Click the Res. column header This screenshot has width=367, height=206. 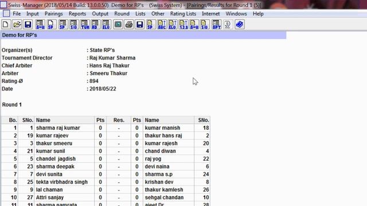119,120
